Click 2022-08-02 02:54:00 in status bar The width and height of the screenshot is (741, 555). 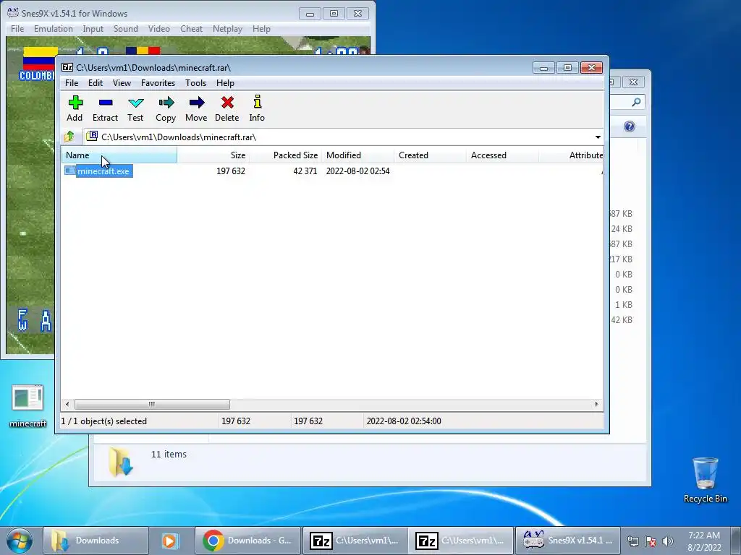[x=404, y=421]
